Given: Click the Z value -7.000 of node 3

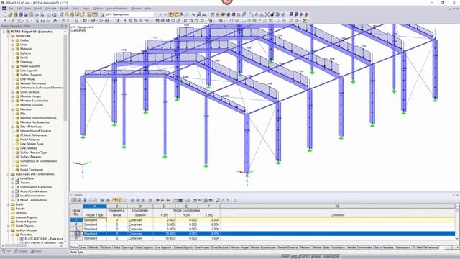Looking at the screenshot, I should tap(208, 229).
